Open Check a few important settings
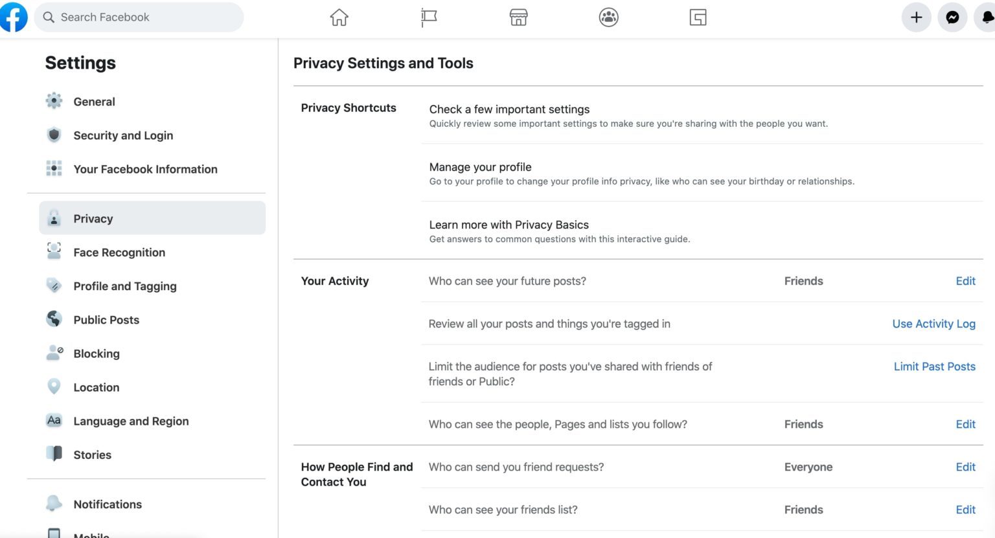Image resolution: width=995 pixels, height=538 pixels. (x=509, y=109)
